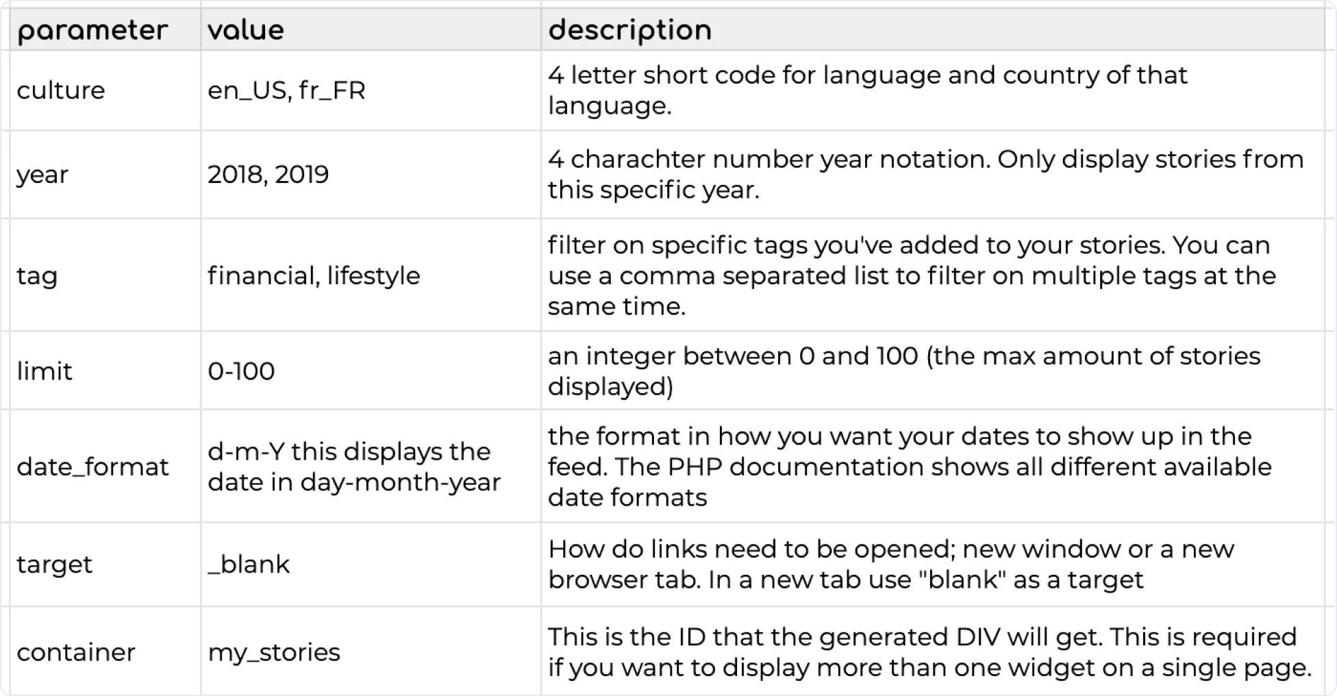Click the container parameter cell
The height and width of the screenshot is (696, 1337).
[x=105, y=651]
